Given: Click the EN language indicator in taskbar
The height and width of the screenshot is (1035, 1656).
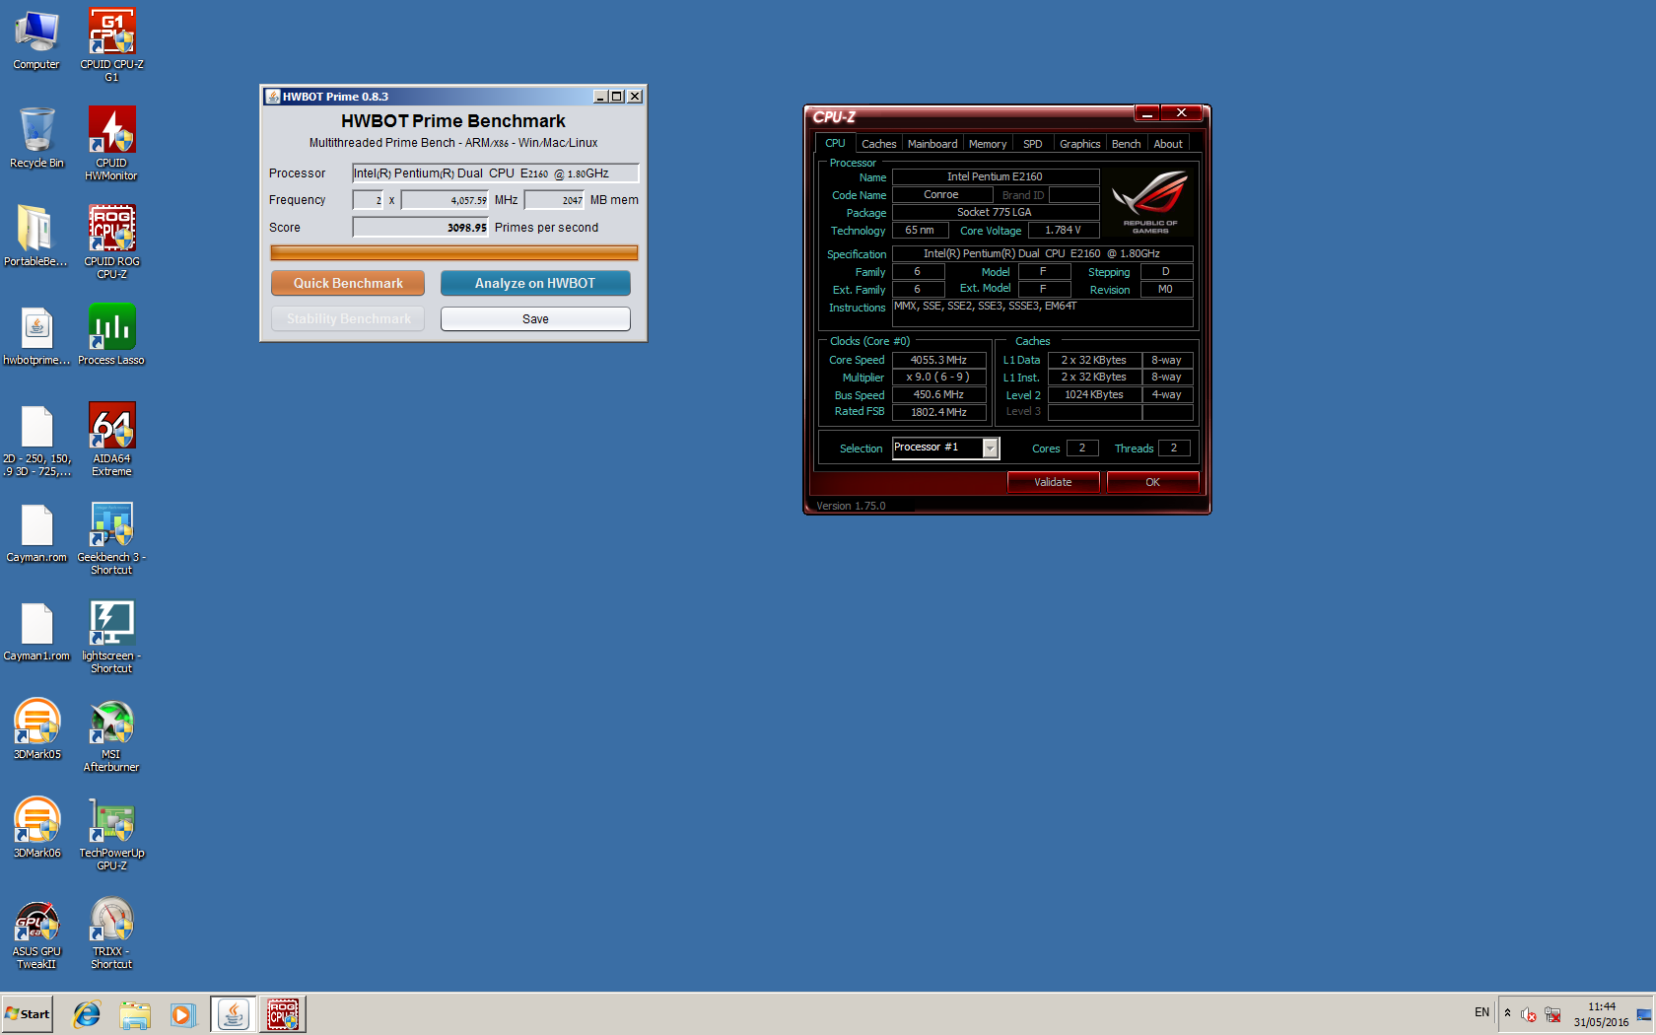Looking at the screenshot, I should [x=1482, y=1013].
